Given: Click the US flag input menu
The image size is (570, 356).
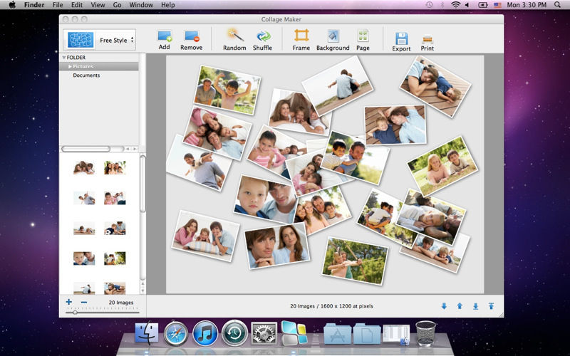Looking at the screenshot, I should point(497,5).
